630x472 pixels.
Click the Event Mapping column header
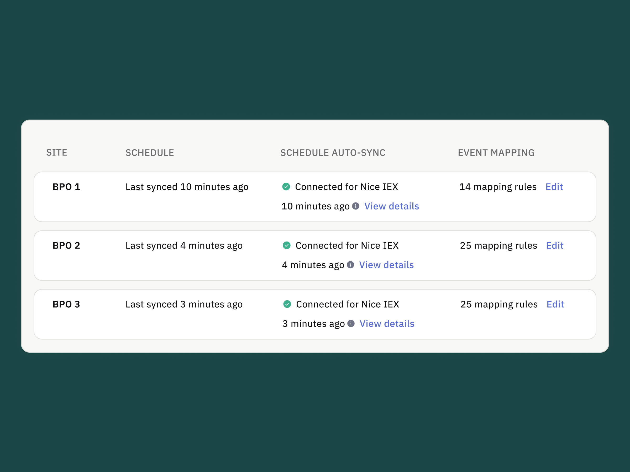496,153
